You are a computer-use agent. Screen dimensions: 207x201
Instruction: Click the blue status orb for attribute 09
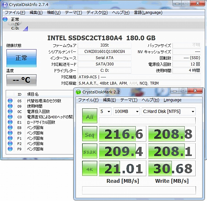tap(10, 106)
